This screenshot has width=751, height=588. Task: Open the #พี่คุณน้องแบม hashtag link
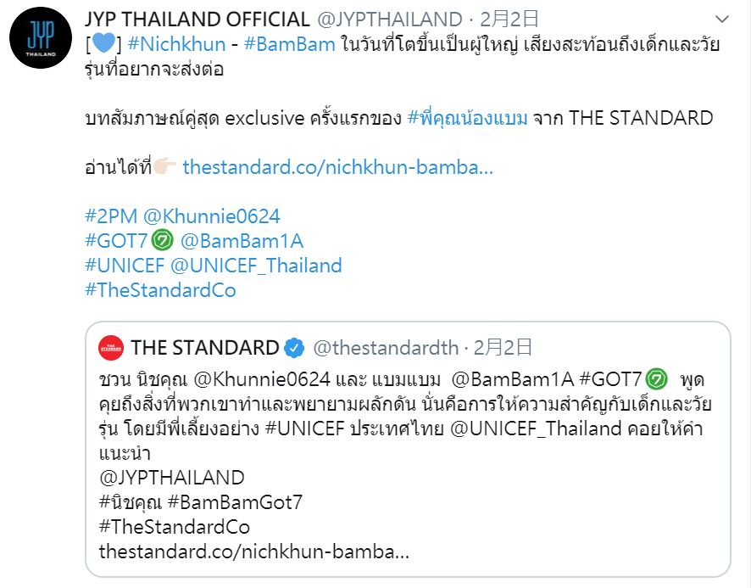point(468,118)
